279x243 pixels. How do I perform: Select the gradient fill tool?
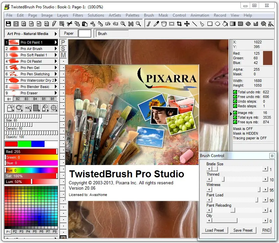[x=233, y=24]
